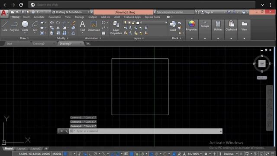
Task: Click the WCS button below ViewCube
Action: pyautogui.click(x=262, y=78)
